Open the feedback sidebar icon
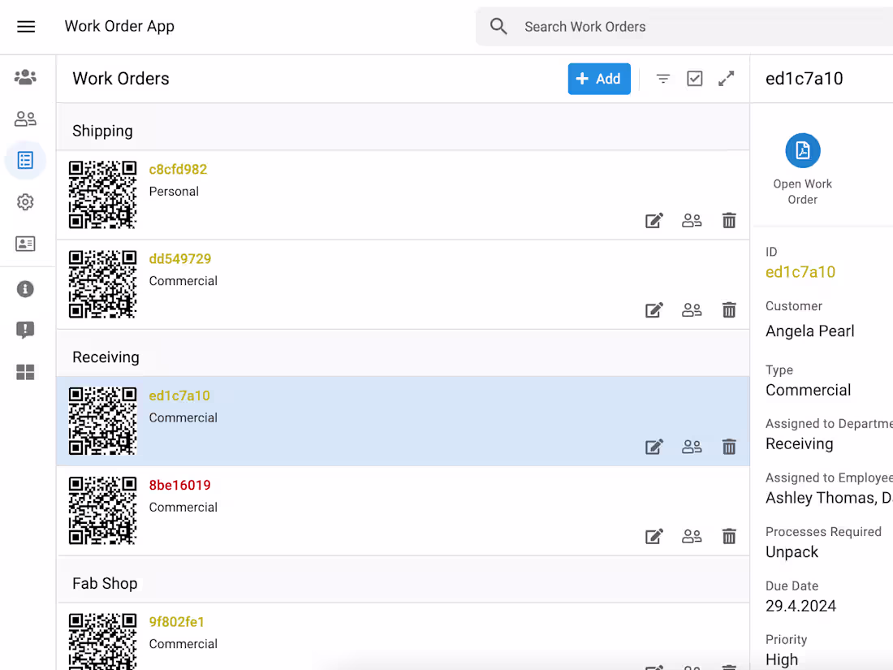Viewport: 893px width, 670px height. click(x=25, y=330)
